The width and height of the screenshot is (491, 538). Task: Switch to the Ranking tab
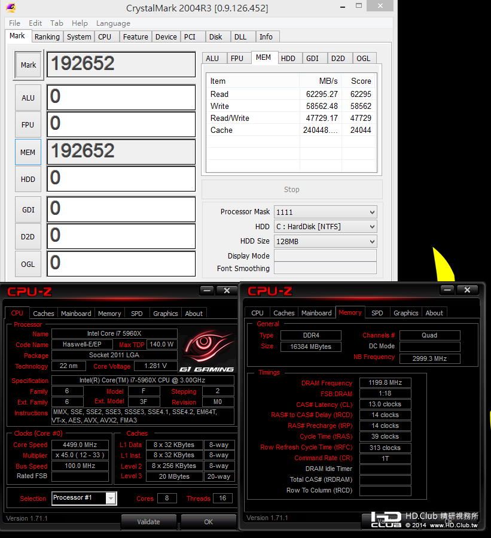(47, 37)
